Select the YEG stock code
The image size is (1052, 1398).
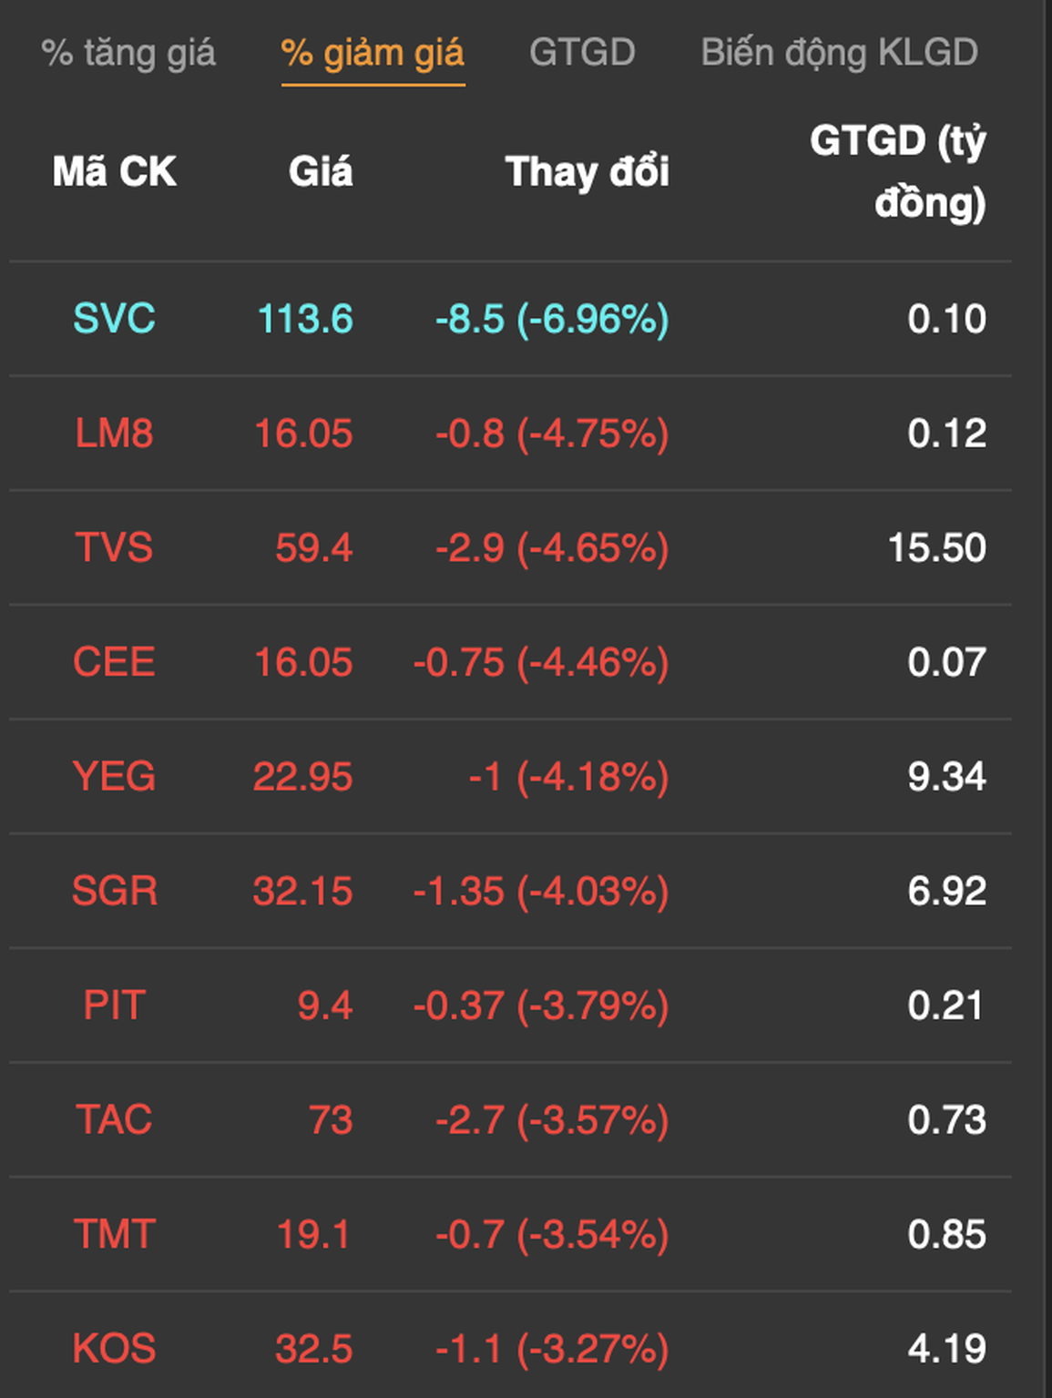coord(114,777)
